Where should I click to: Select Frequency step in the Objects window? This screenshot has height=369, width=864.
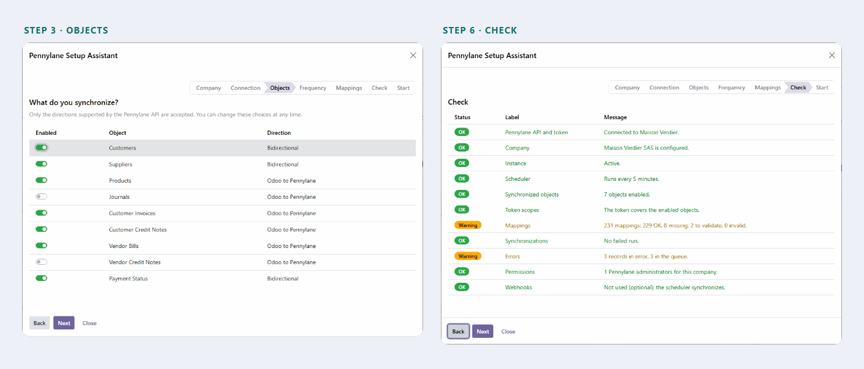pos(313,88)
